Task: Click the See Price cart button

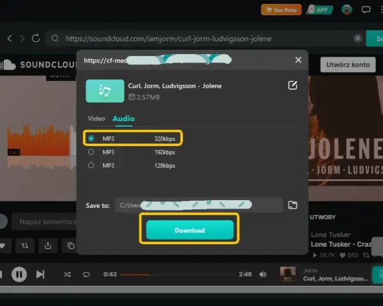Action: point(281,10)
